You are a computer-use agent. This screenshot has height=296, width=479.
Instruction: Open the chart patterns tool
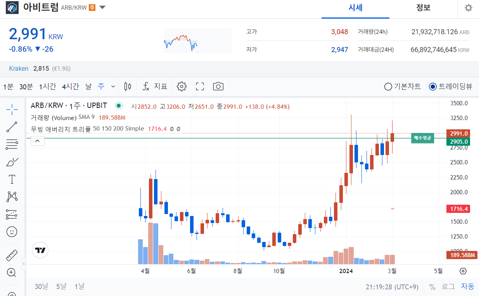[x=12, y=197]
